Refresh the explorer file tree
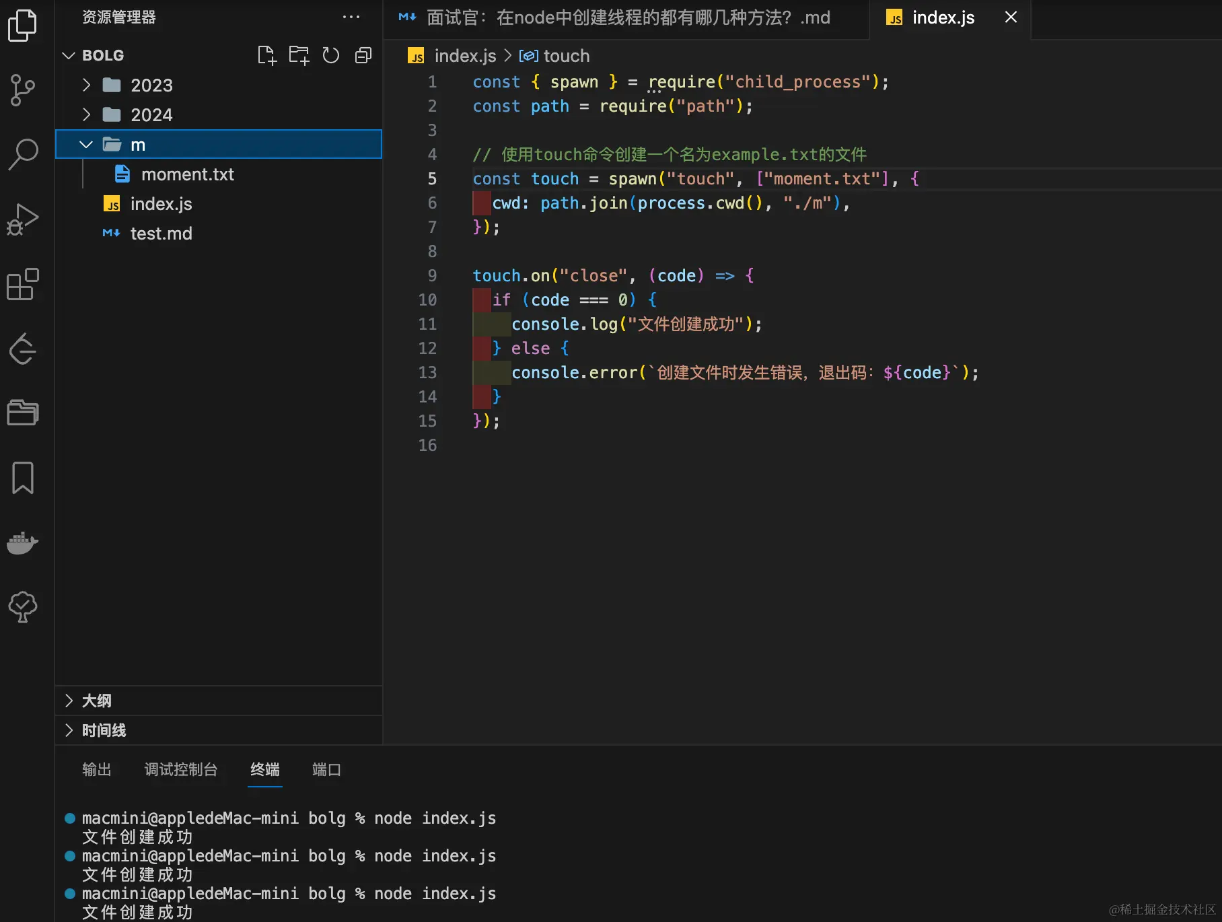1222x922 pixels. (330, 55)
